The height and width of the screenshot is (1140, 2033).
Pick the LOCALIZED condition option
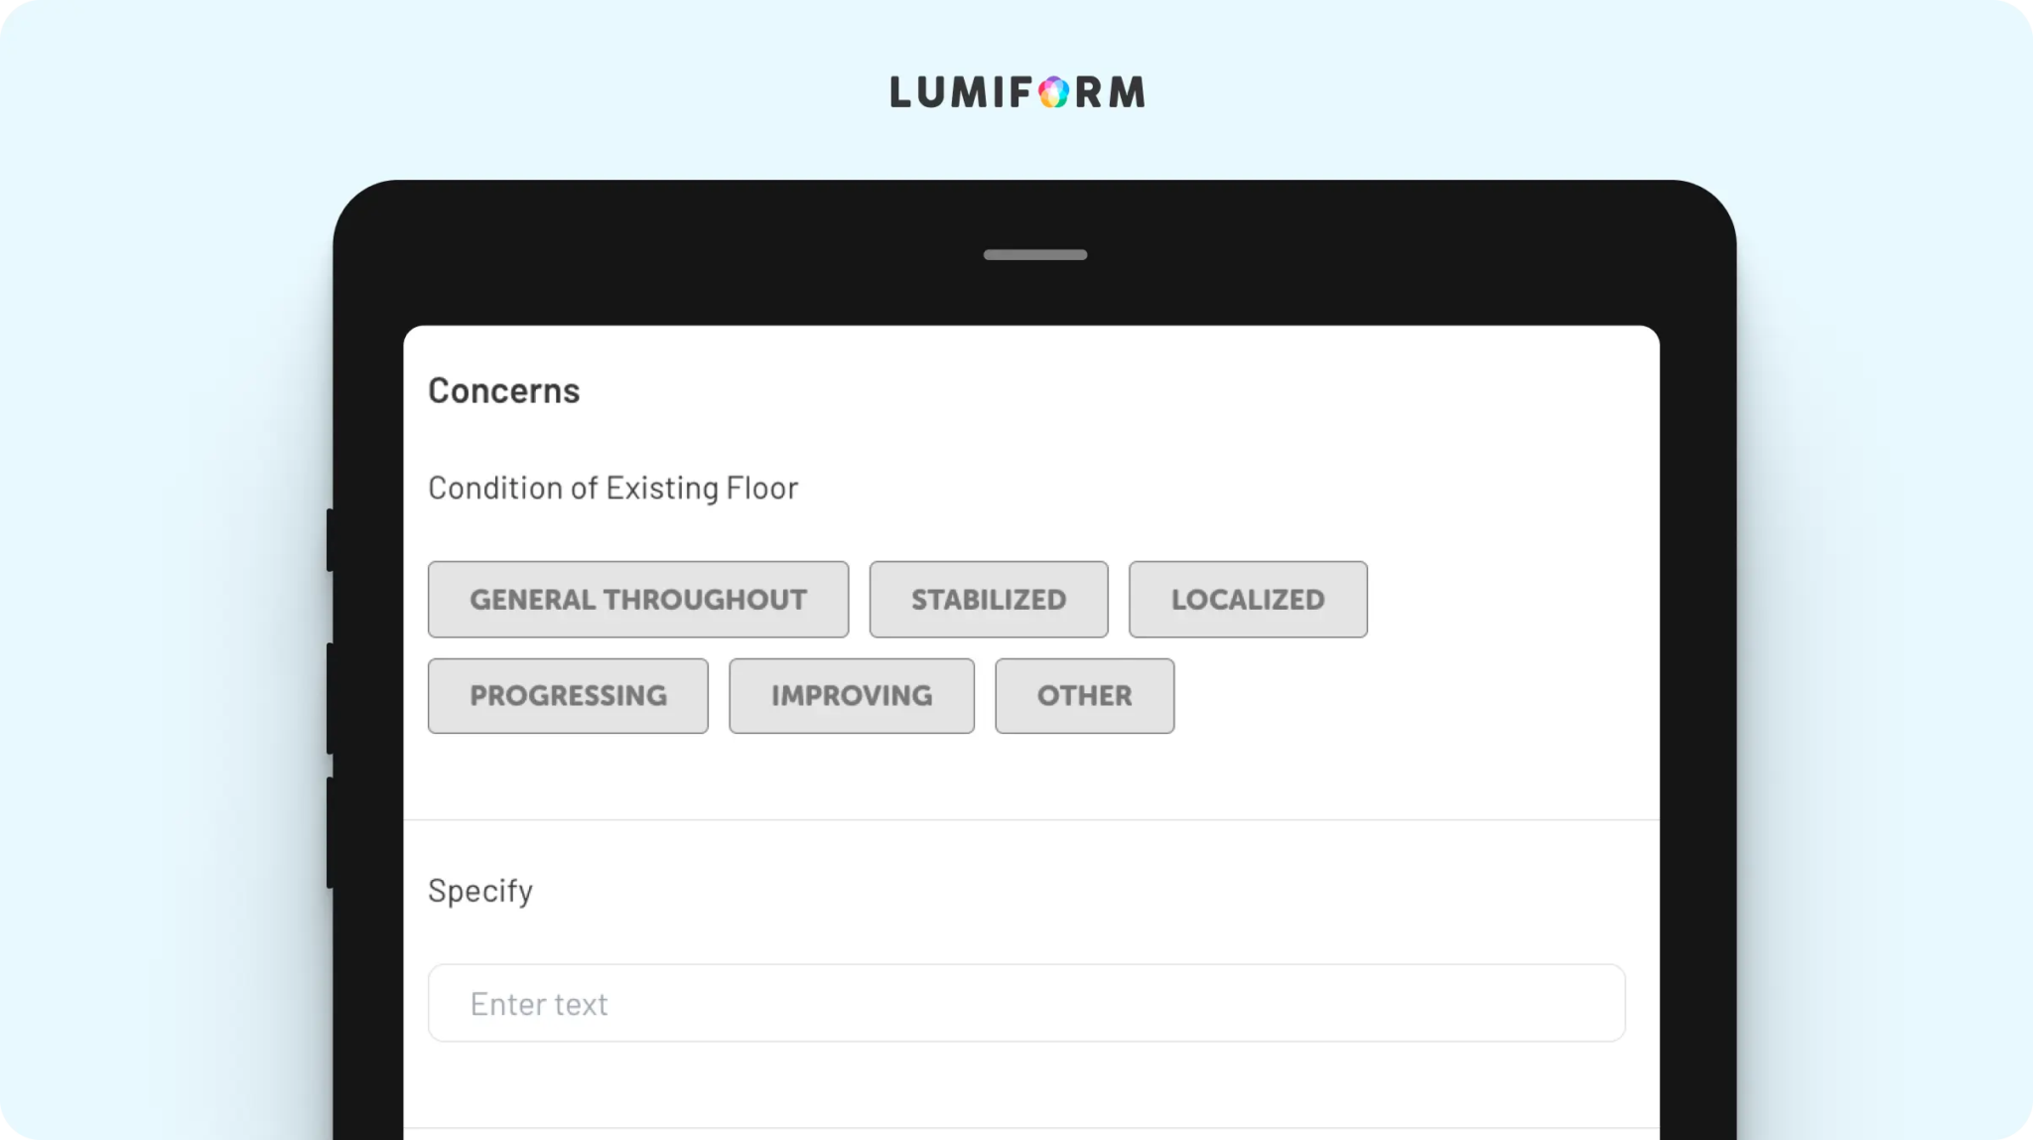click(1248, 599)
